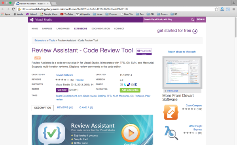Viewport: 237px width, 145px height.
Task: Share via Delicious icon
Action: coord(129,85)
